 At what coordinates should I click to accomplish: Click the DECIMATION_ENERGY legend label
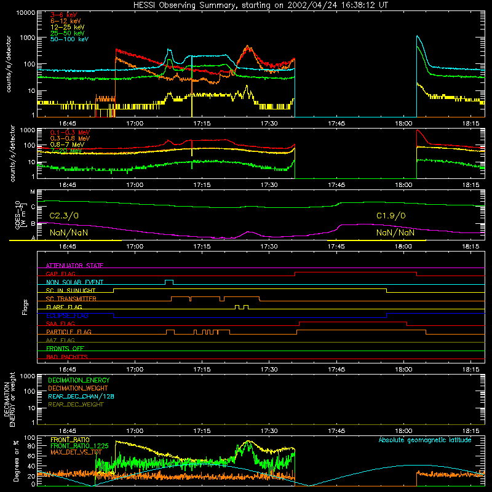(79, 380)
